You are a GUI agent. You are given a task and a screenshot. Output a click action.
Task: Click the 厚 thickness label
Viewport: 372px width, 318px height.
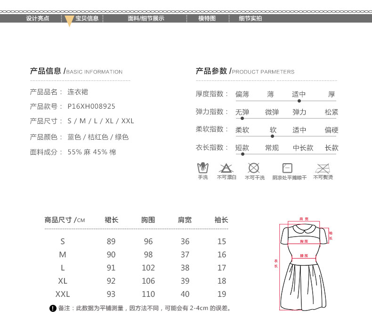(332, 94)
